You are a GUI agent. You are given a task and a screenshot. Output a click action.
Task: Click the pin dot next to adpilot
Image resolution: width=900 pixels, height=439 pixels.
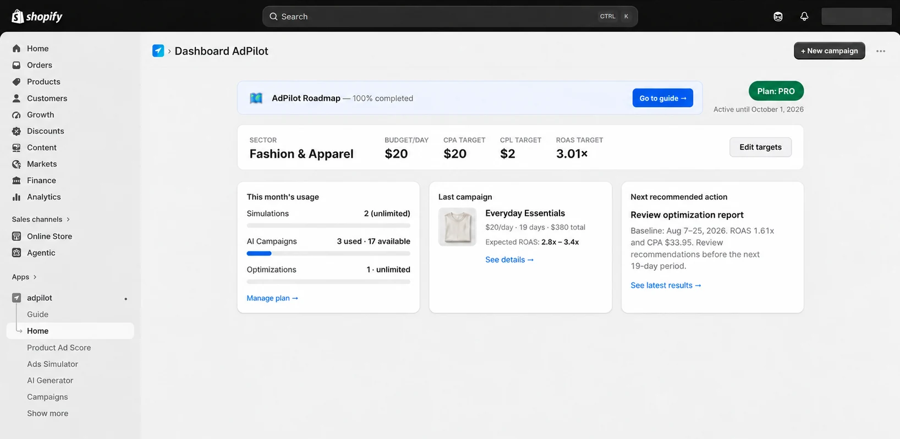126,299
